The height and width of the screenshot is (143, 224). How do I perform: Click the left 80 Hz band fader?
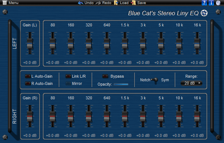[x=52, y=43]
